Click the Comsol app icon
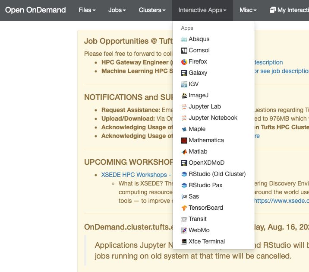Viewport: 309px width, 272px height. [184, 51]
